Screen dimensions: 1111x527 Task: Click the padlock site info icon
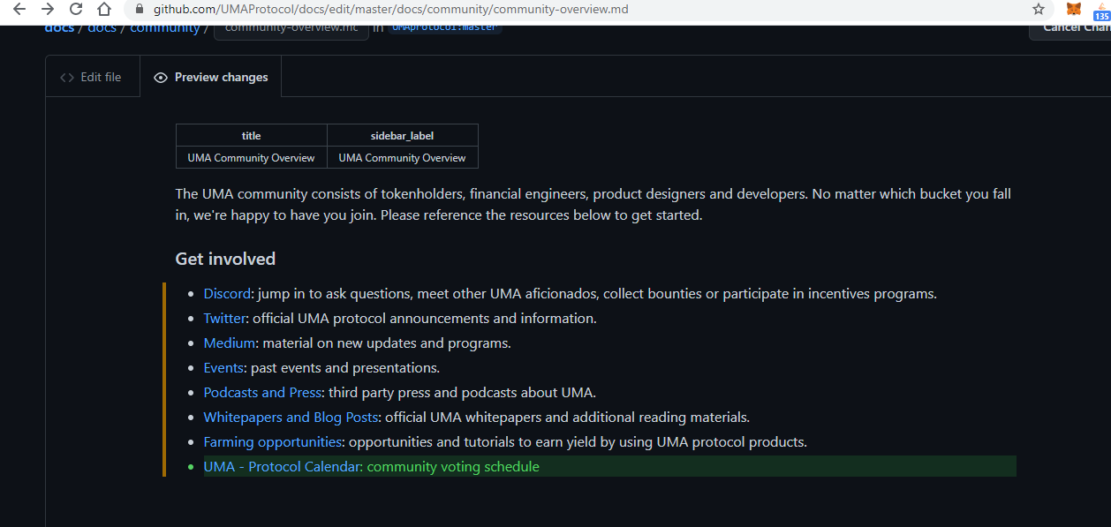[140, 10]
